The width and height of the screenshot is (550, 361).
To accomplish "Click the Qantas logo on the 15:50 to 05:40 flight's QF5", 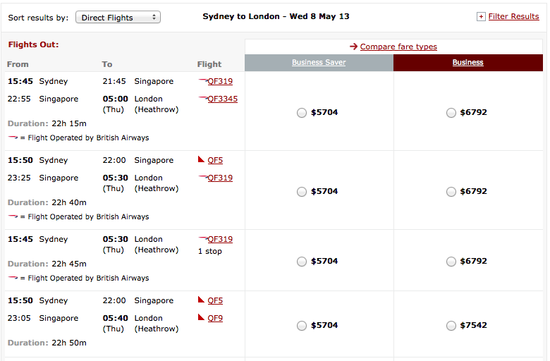I will 202,300.
